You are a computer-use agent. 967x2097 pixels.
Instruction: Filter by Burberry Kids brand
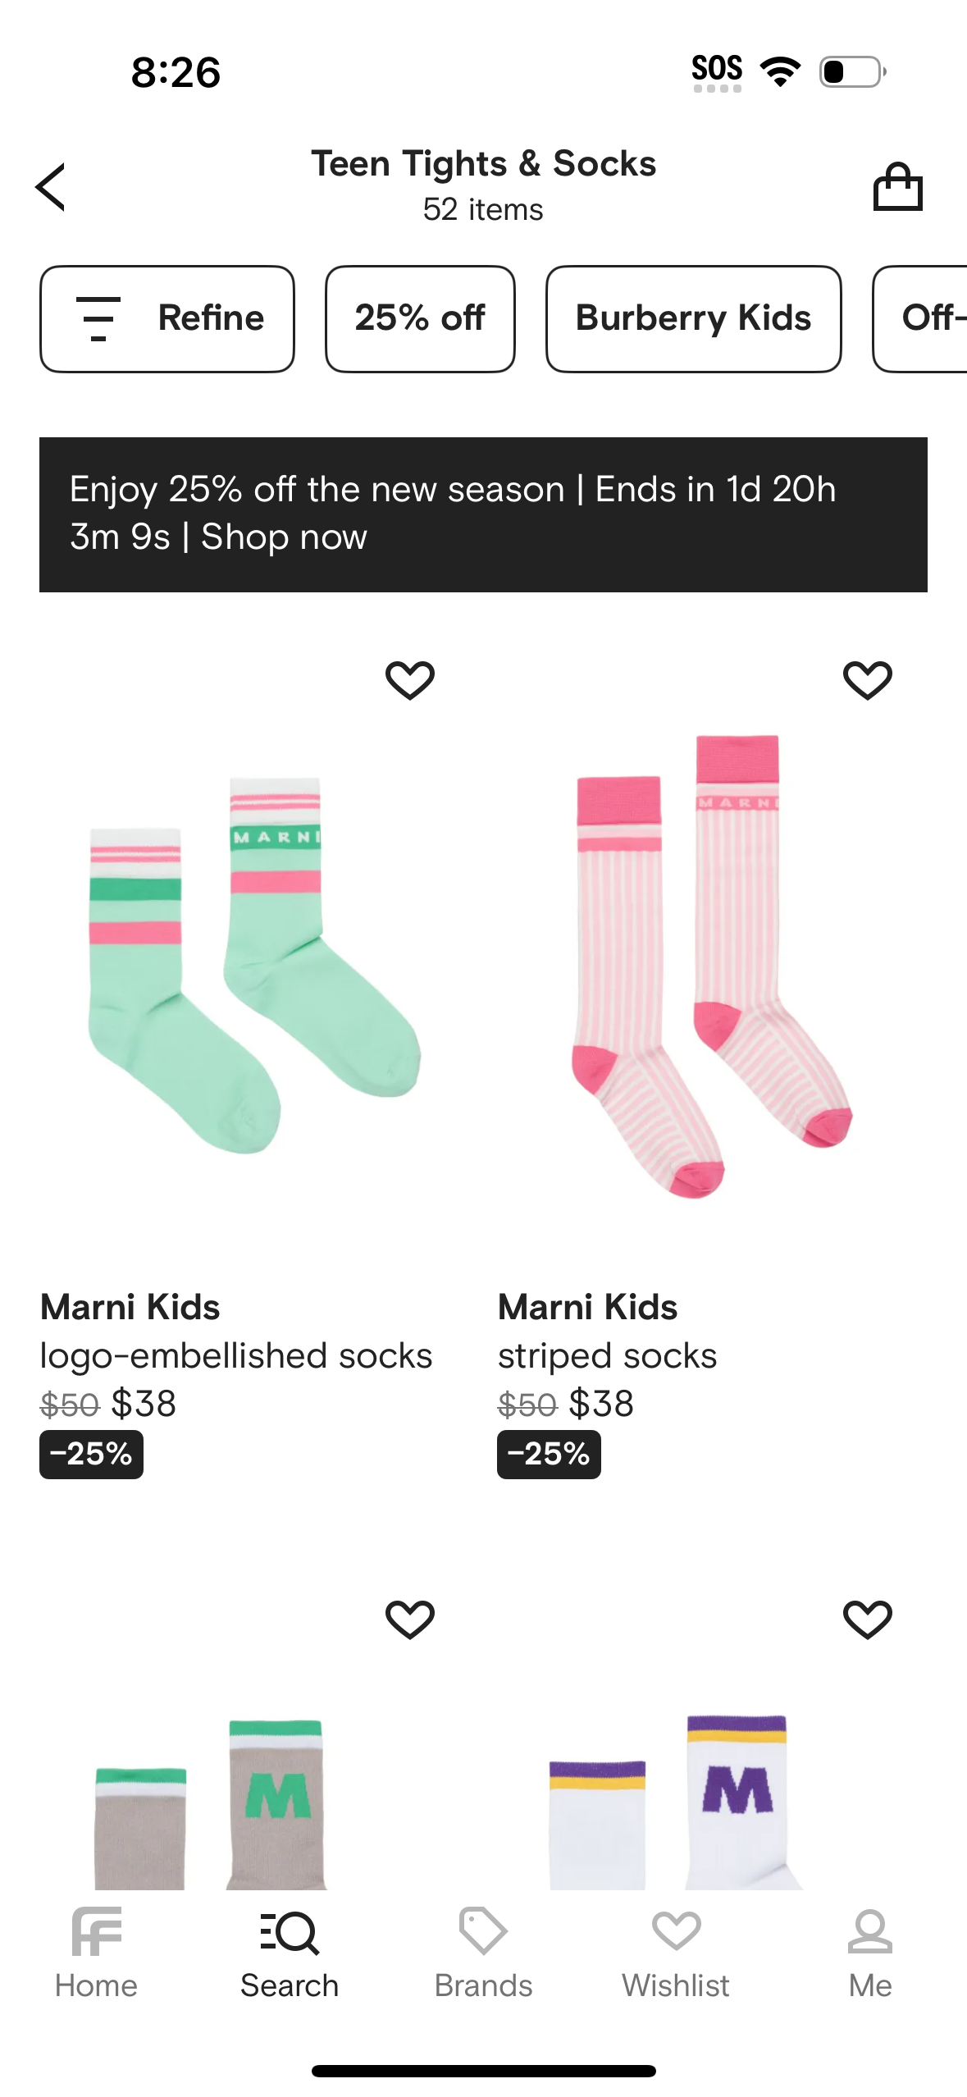[x=693, y=318]
